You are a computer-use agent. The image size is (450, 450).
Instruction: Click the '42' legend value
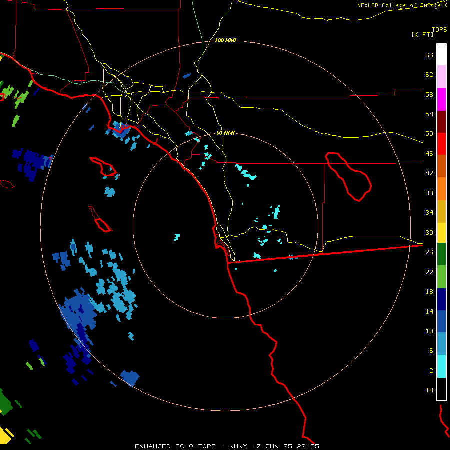[429, 173]
